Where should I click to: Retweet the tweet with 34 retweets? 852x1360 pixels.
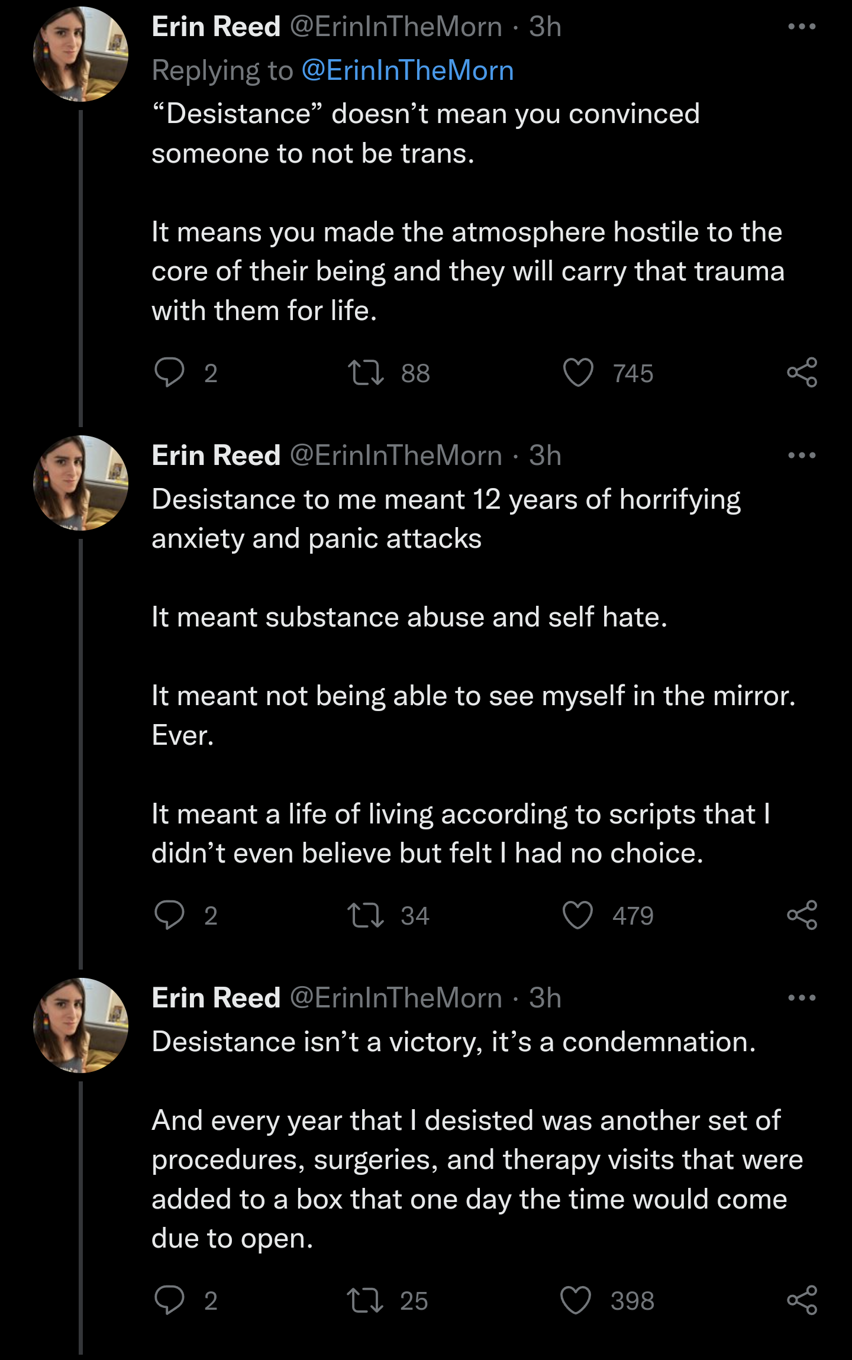366,915
